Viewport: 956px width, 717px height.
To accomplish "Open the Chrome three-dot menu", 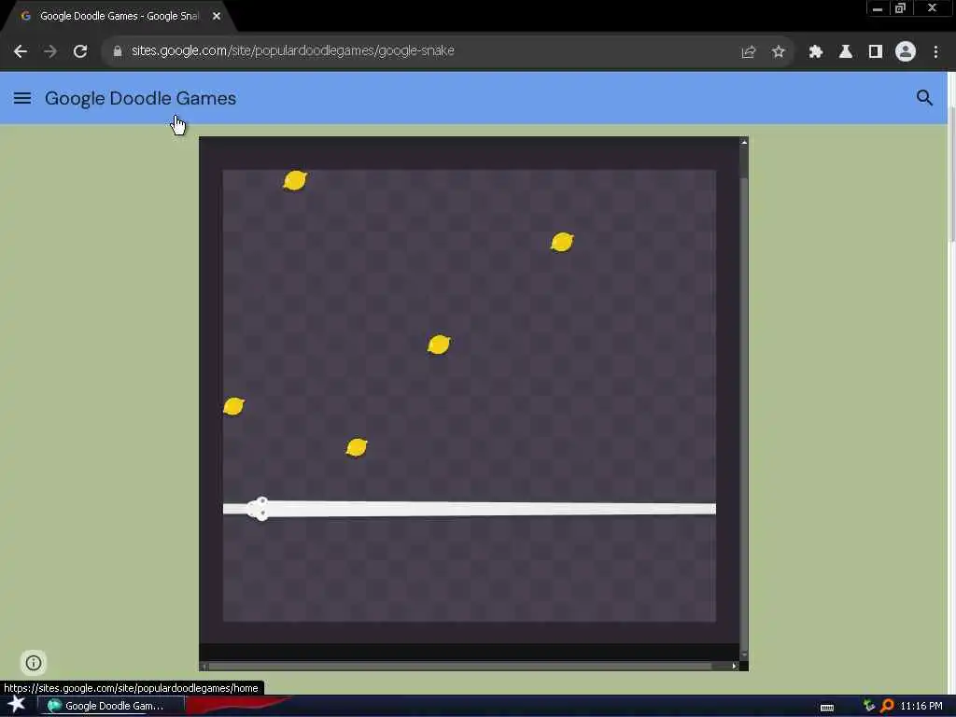I will point(935,52).
